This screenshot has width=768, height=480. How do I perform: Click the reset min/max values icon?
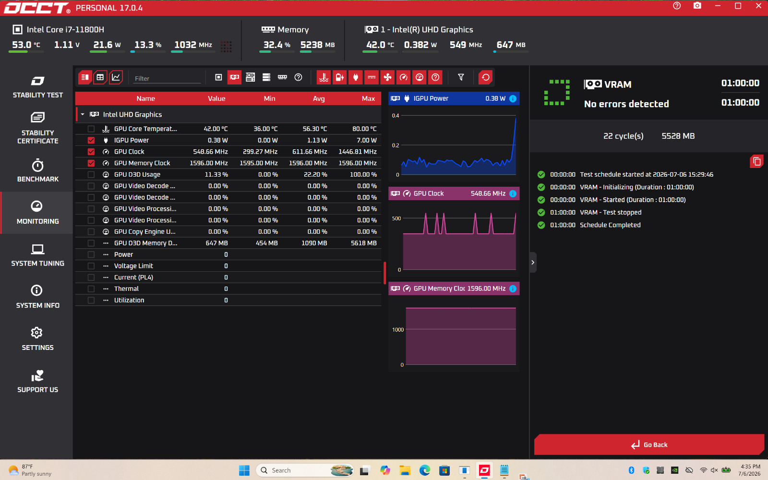tap(486, 77)
